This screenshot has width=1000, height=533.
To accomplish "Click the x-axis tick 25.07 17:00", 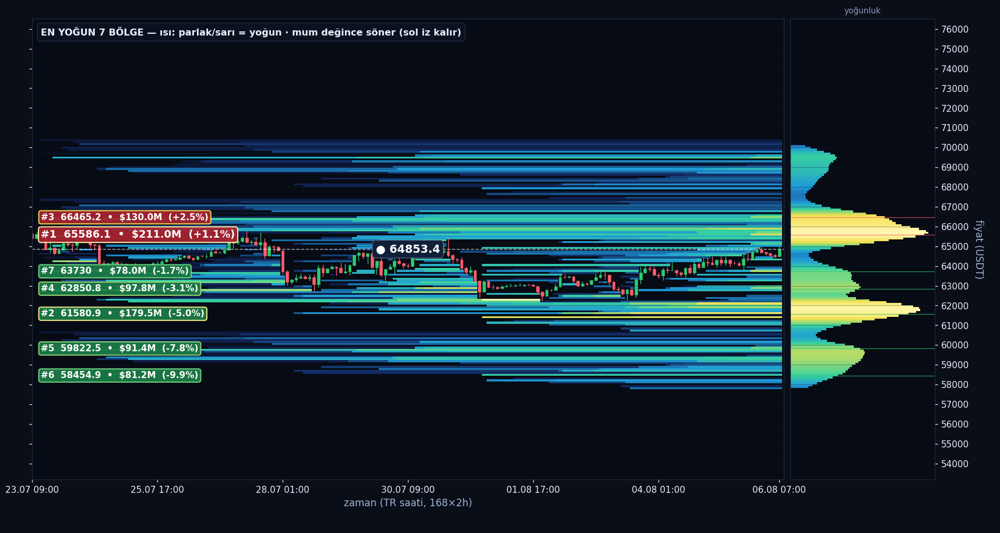I will pyautogui.click(x=157, y=490).
